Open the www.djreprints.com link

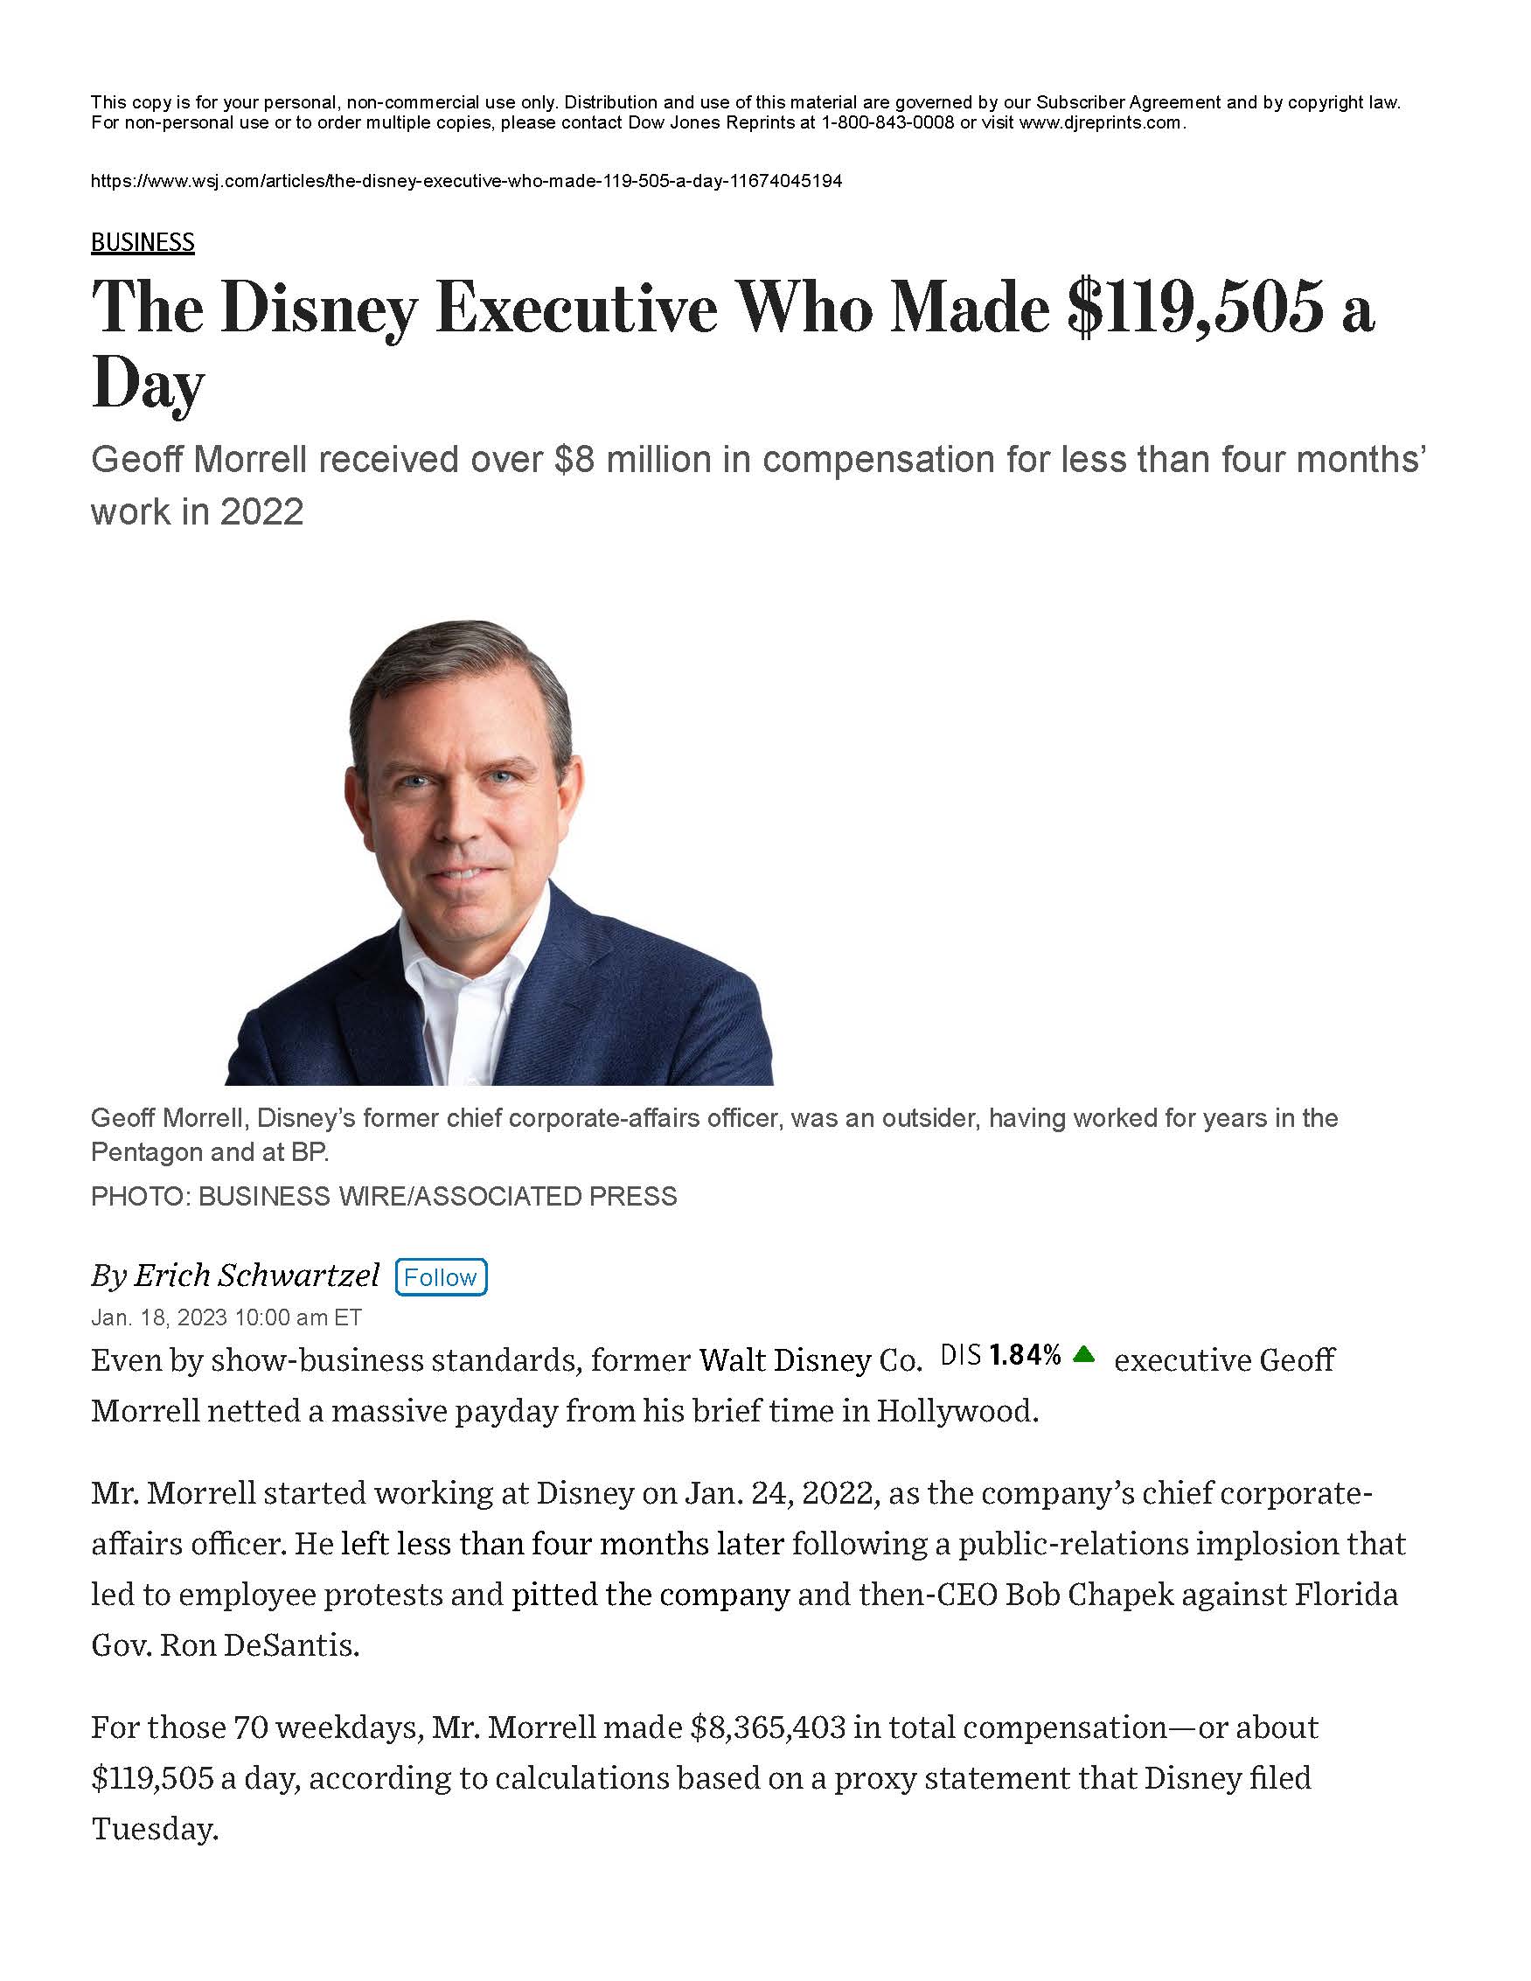pos(1101,122)
